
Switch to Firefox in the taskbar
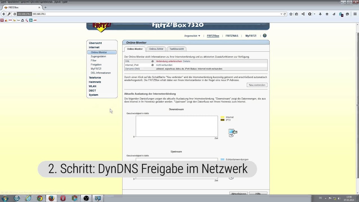[x=51, y=198]
